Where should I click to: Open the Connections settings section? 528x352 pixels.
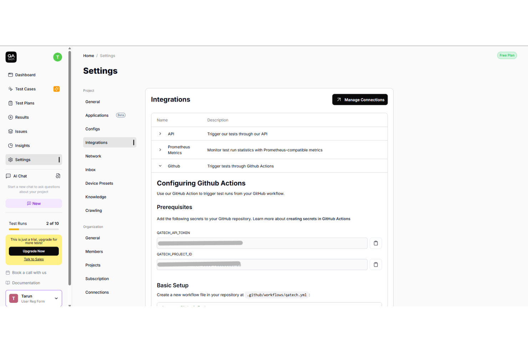(97, 292)
